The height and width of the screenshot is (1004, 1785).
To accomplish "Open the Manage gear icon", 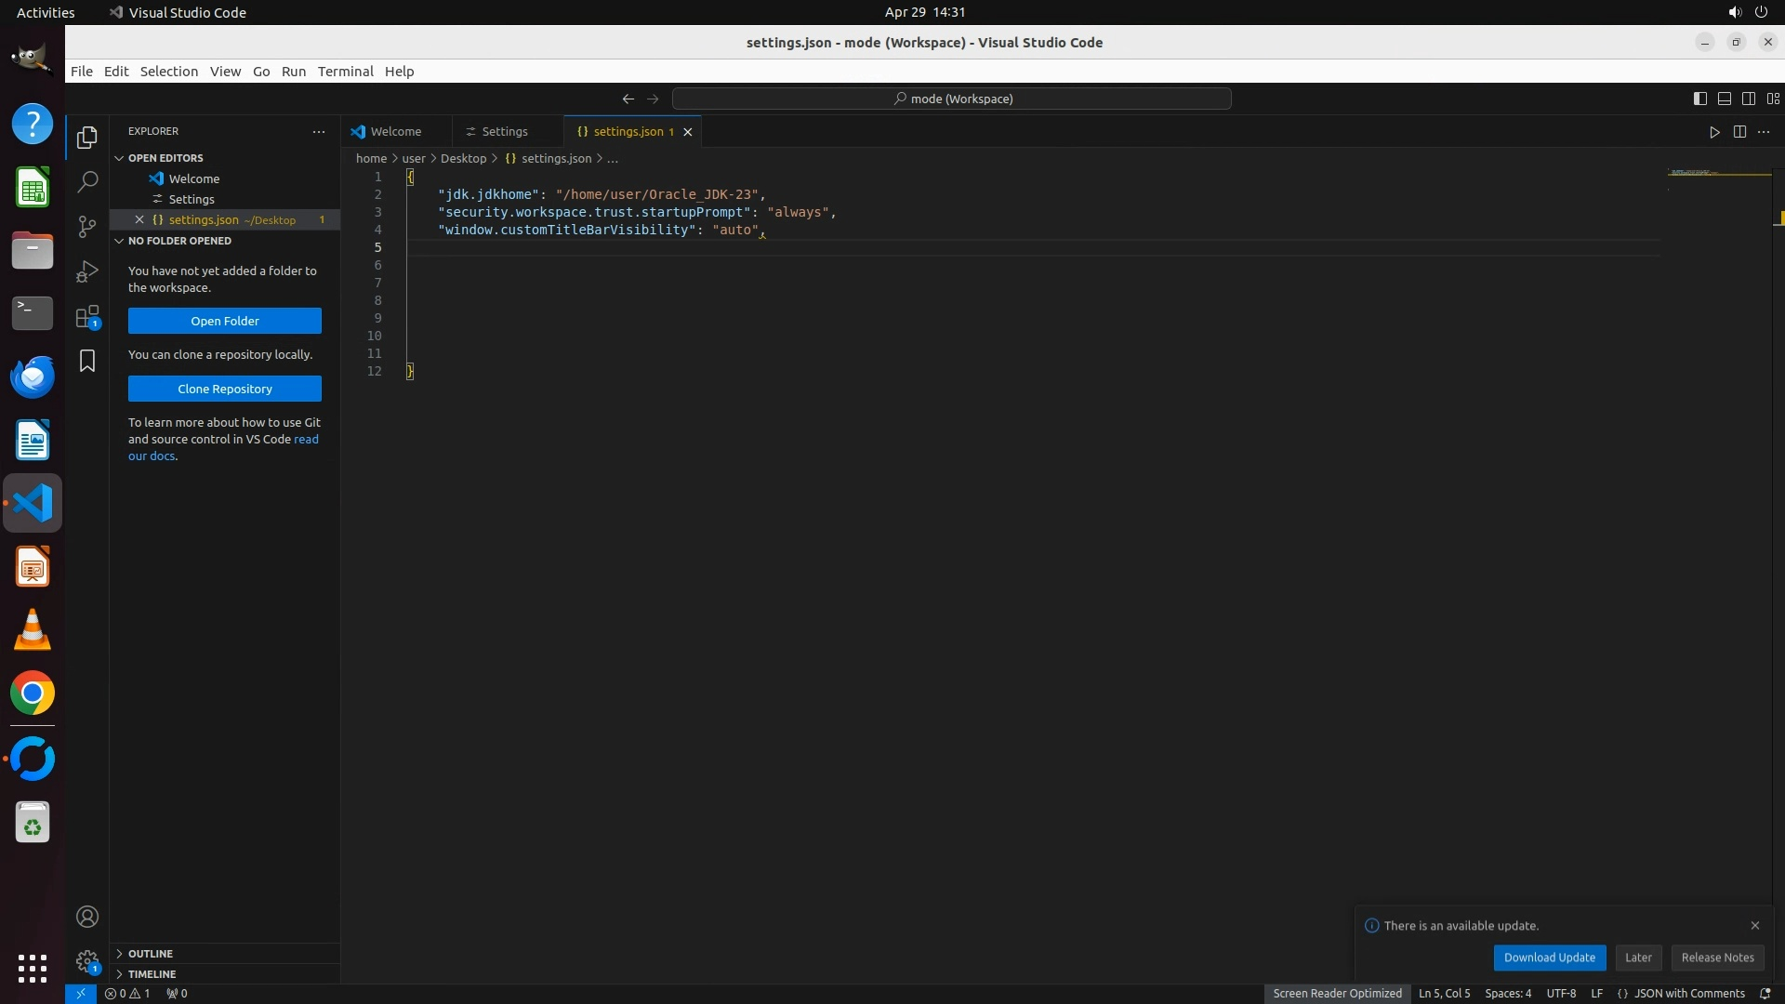I will pyautogui.click(x=87, y=960).
